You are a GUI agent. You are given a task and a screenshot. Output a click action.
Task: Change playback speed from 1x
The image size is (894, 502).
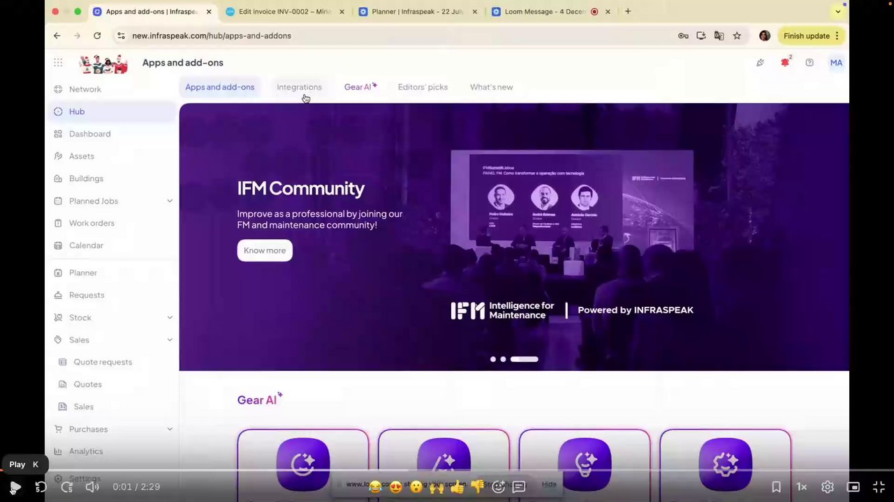tap(802, 487)
